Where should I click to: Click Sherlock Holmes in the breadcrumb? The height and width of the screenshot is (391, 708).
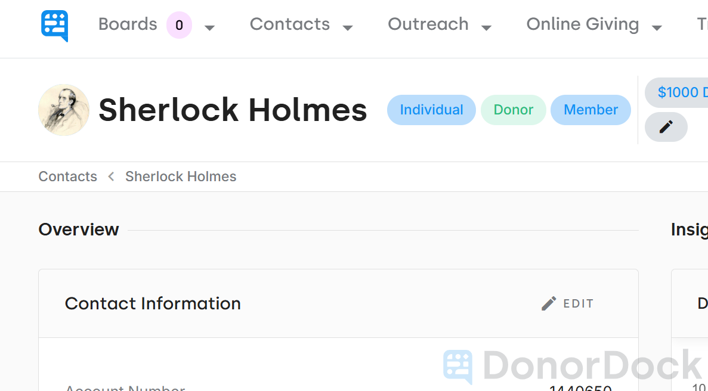point(180,176)
